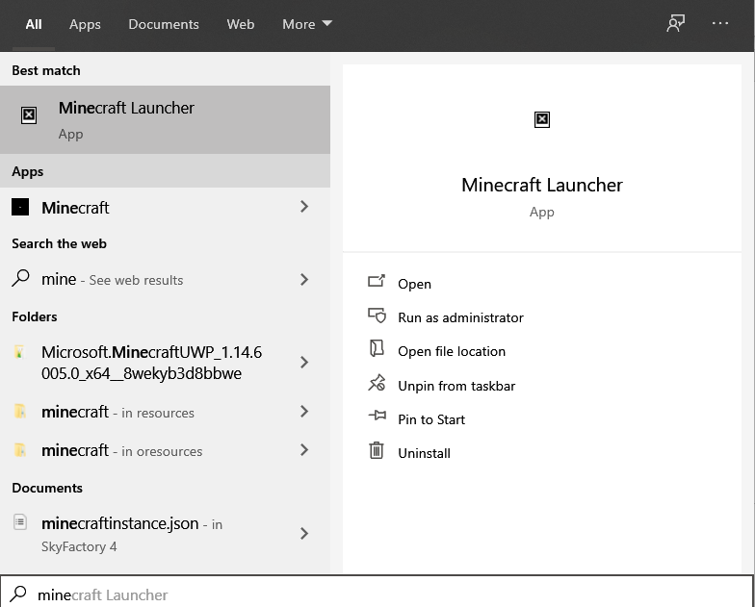Click the Open icon in actions list
755x607 pixels.
[x=377, y=281]
